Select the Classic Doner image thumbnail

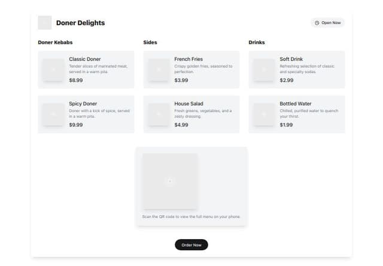coord(53,69)
